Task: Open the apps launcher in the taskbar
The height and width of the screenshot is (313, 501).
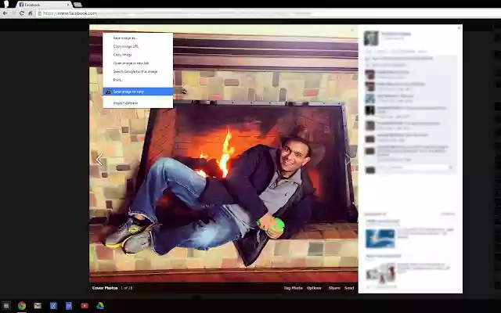Action: 6,306
